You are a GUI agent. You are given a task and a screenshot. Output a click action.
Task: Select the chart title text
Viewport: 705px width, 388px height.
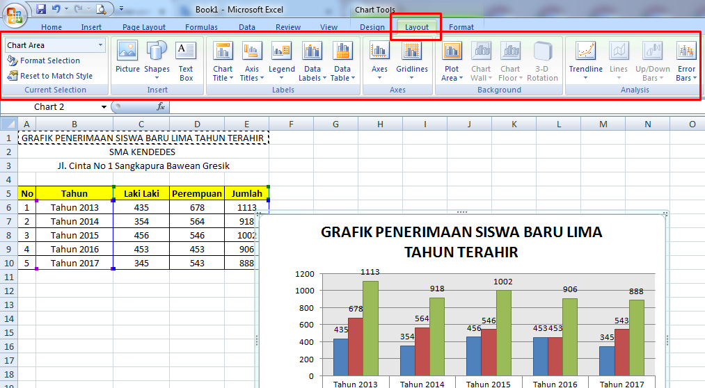(461, 241)
